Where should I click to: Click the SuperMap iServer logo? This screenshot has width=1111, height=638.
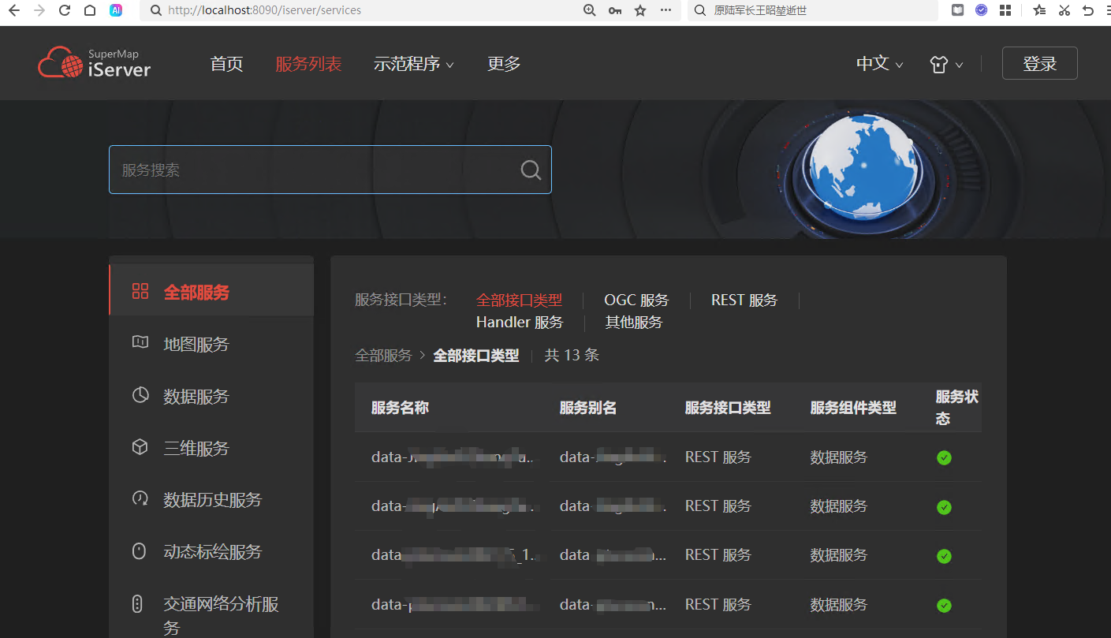(x=95, y=63)
